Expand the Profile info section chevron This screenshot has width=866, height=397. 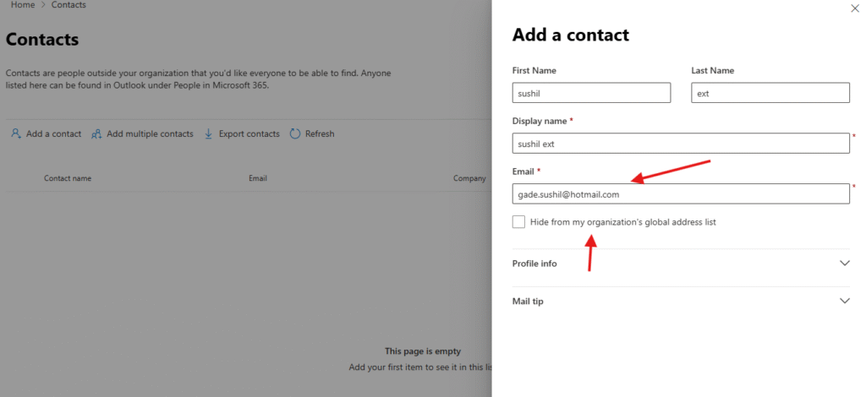[x=844, y=264]
